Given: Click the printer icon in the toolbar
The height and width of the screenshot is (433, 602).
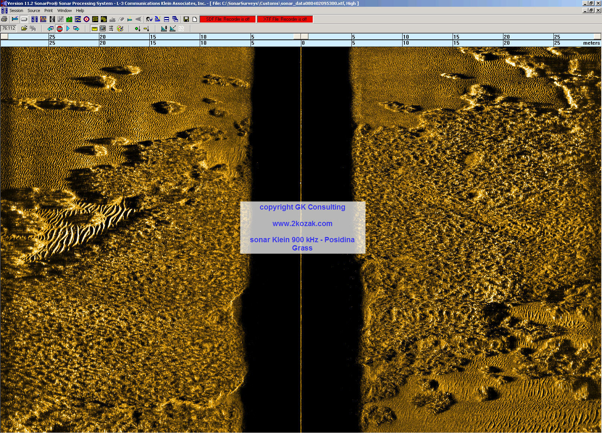Looking at the screenshot, I should click(x=4, y=19).
